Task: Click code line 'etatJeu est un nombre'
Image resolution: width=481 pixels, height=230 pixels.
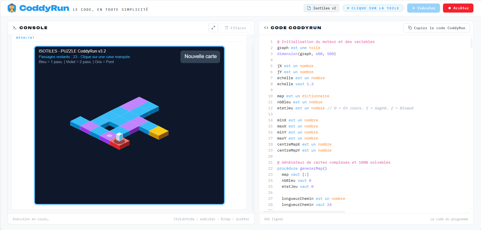Action: tap(301, 108)
